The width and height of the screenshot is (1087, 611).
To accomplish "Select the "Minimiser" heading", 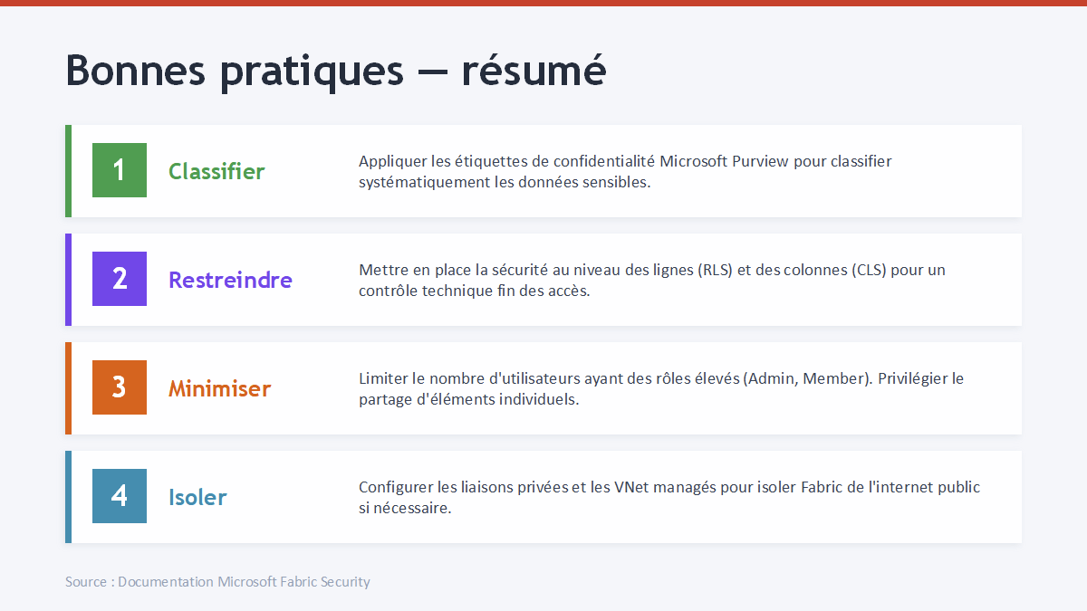I will [x=219, y=388].
